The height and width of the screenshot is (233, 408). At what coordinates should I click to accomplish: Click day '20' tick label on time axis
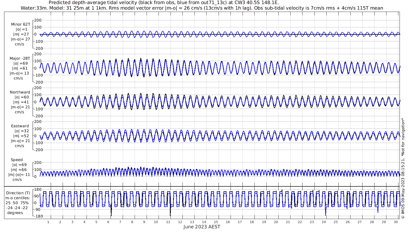click(276, 222)
